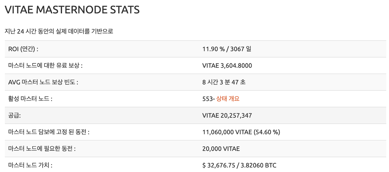The image size is (389, 172).
Task: Click the 11,060,000 VITAE (54.60 %) value
Action: [241, 132]
